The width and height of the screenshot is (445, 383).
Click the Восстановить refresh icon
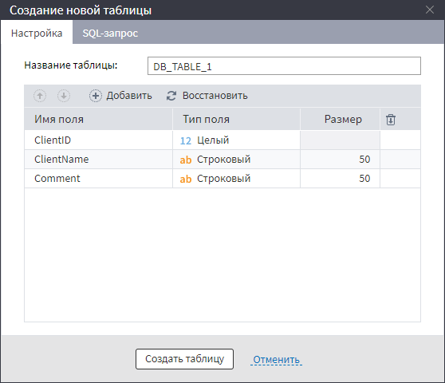click(x=171, y=96)
